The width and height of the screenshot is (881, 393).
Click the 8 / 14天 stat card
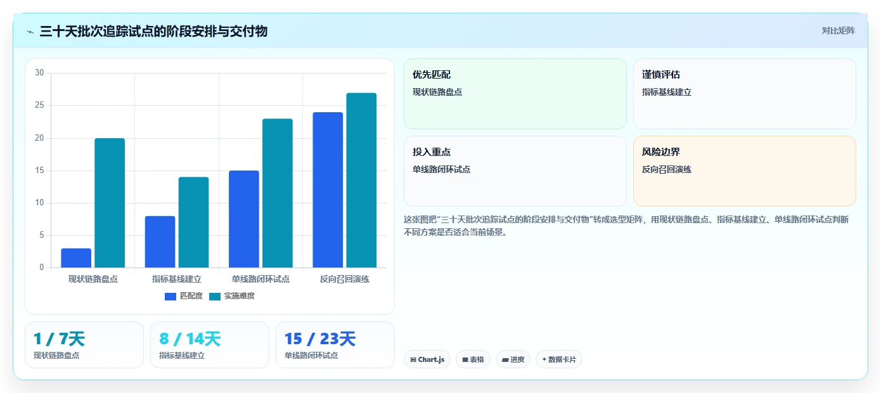(x=210, y=345)
